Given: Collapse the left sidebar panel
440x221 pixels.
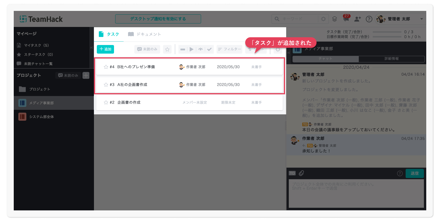Looking at the screenshot, I should pos(92,48).
